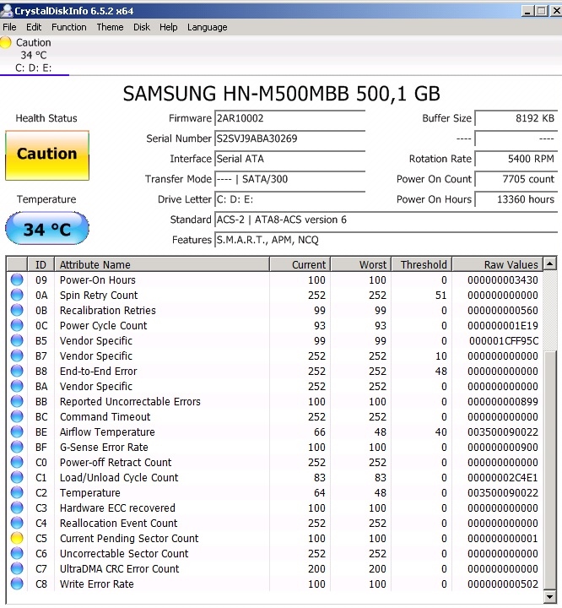Viewport: 562px width, 608px height.
Task: Open the Help menu
Action: coord(168,27)
